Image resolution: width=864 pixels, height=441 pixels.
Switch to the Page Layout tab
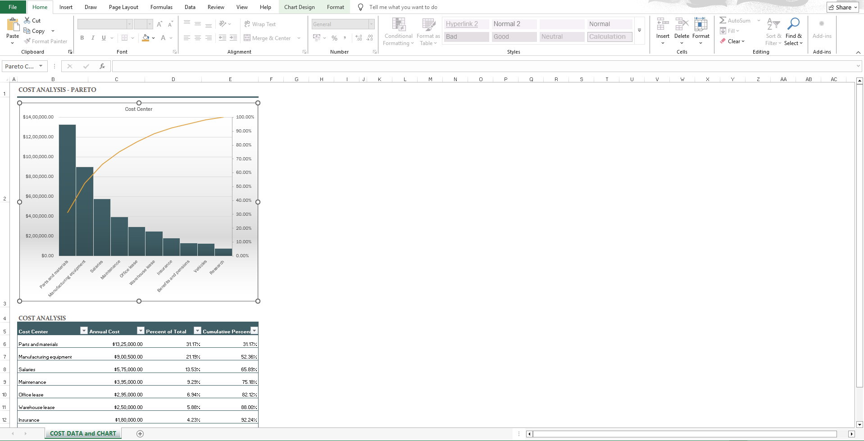click(x=123, y=7)
